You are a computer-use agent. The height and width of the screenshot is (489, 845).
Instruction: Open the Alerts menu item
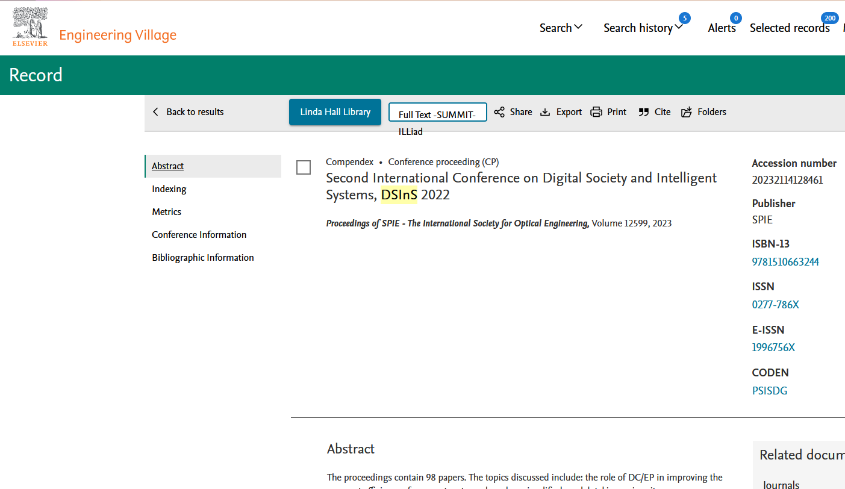point(722,28)
